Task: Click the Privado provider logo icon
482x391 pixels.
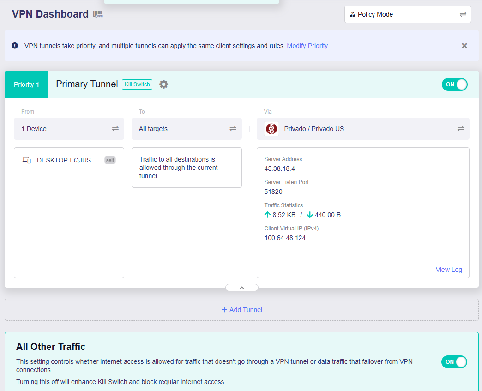Action: click(271, 129)
